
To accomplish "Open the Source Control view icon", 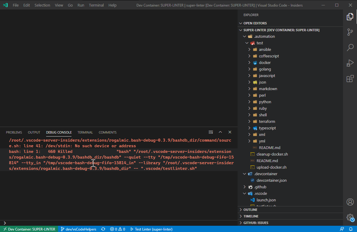I will [x=350, y=32].
